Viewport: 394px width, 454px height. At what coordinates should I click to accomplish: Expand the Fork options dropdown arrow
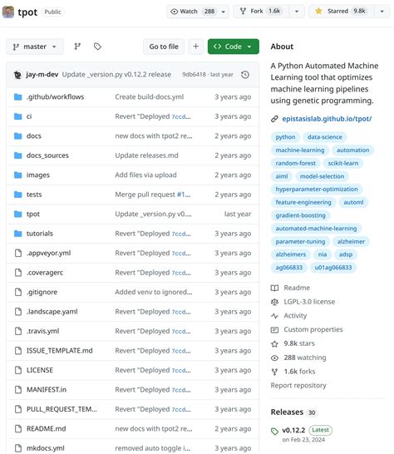click(x=297, y=12)
